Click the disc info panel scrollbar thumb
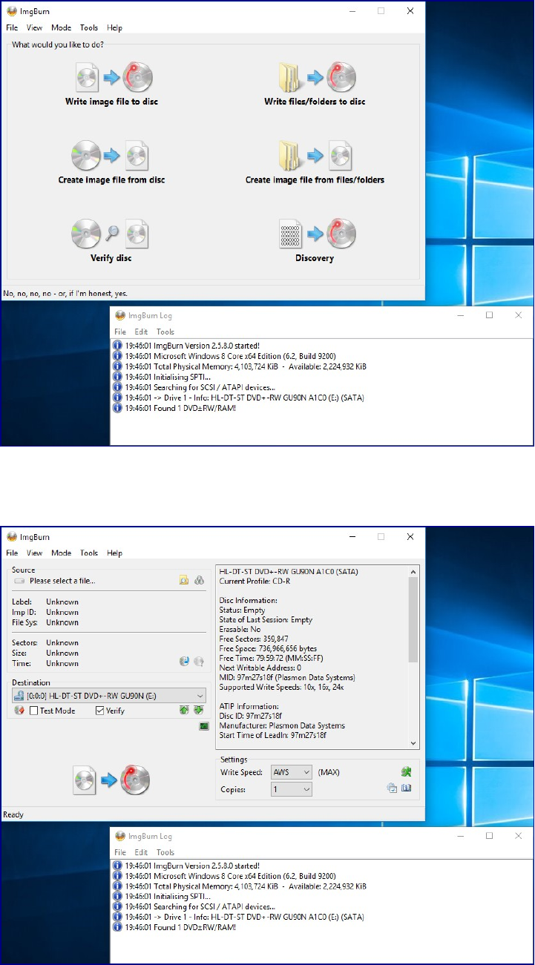This screenshot has width=535, height=965. click(x=413, y=620)
